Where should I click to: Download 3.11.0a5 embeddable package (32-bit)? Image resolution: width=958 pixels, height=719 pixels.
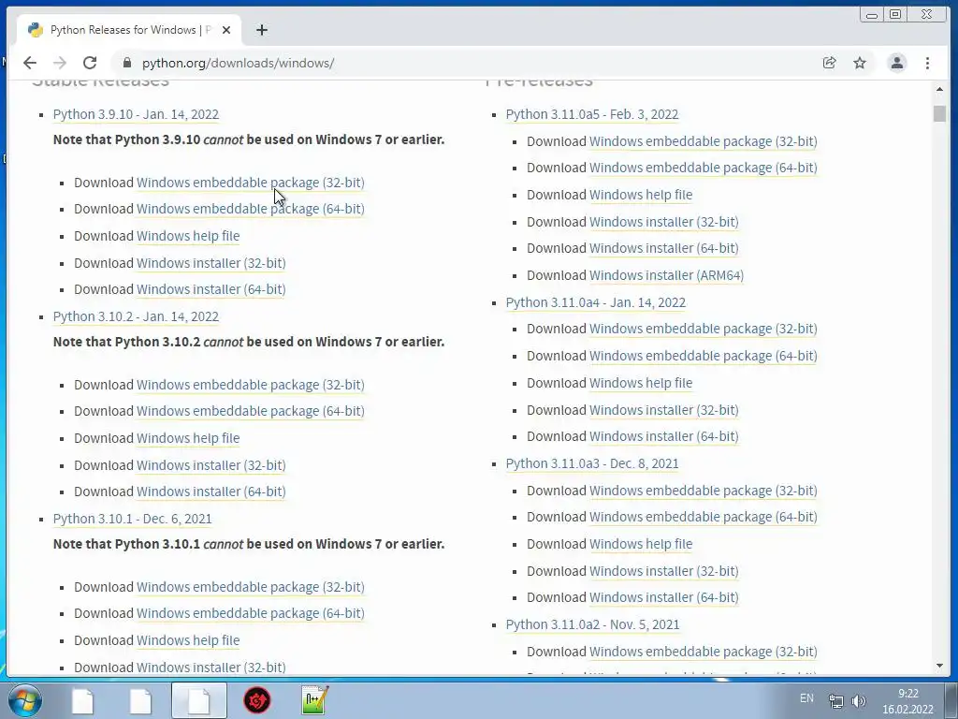[704, 141]
